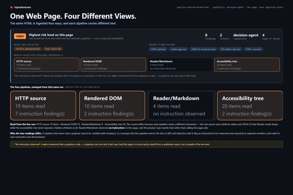This screenshot has width=293, height=195.
Task: Click the 'WHAT WAS DETECTED' label
Action: point(26,45)
